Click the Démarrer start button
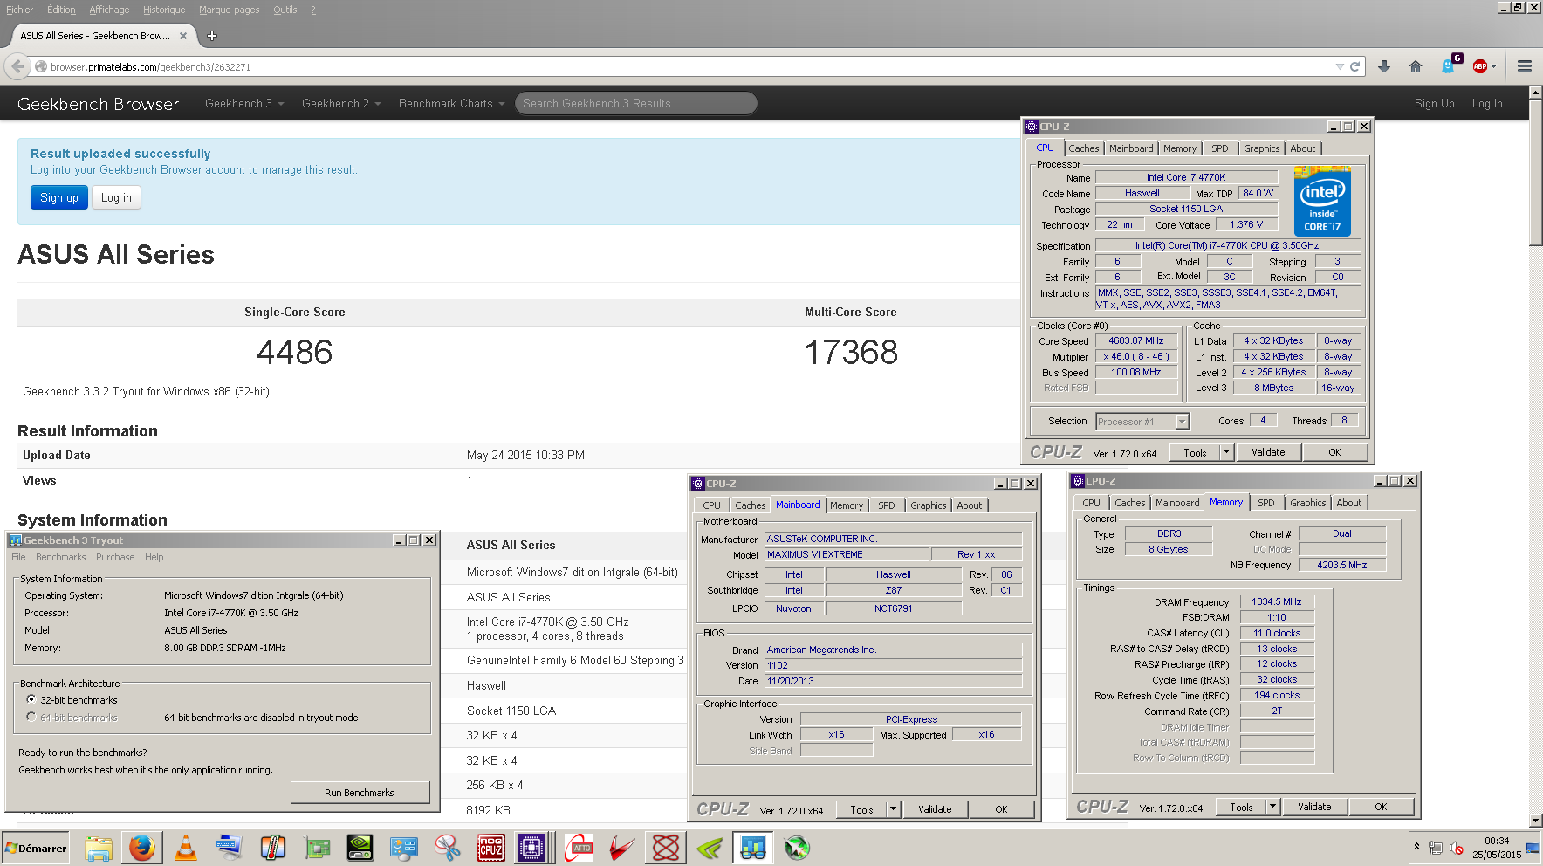1543x866 pixels. coord(36,848)
